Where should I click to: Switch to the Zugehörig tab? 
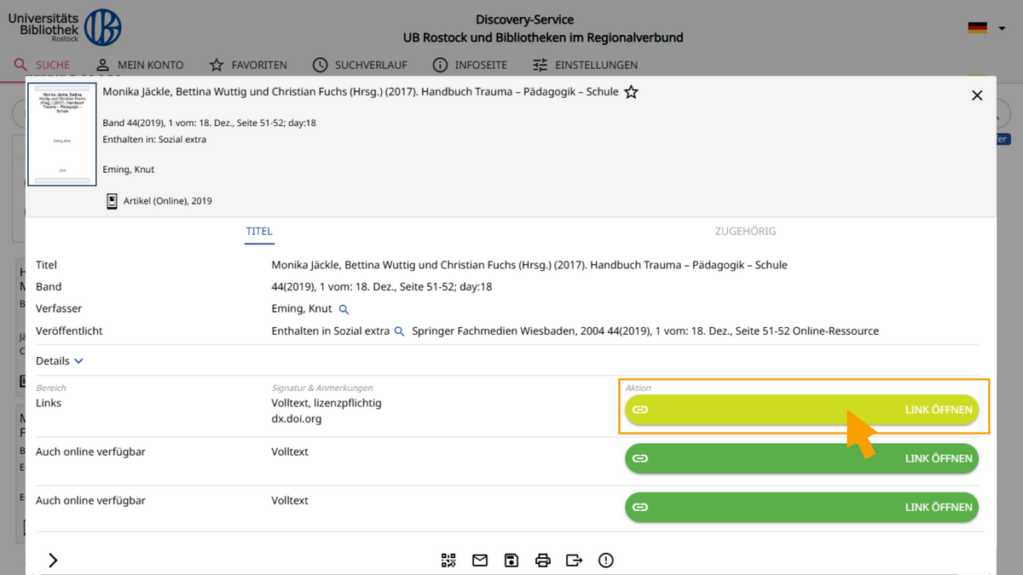[745, 231]
